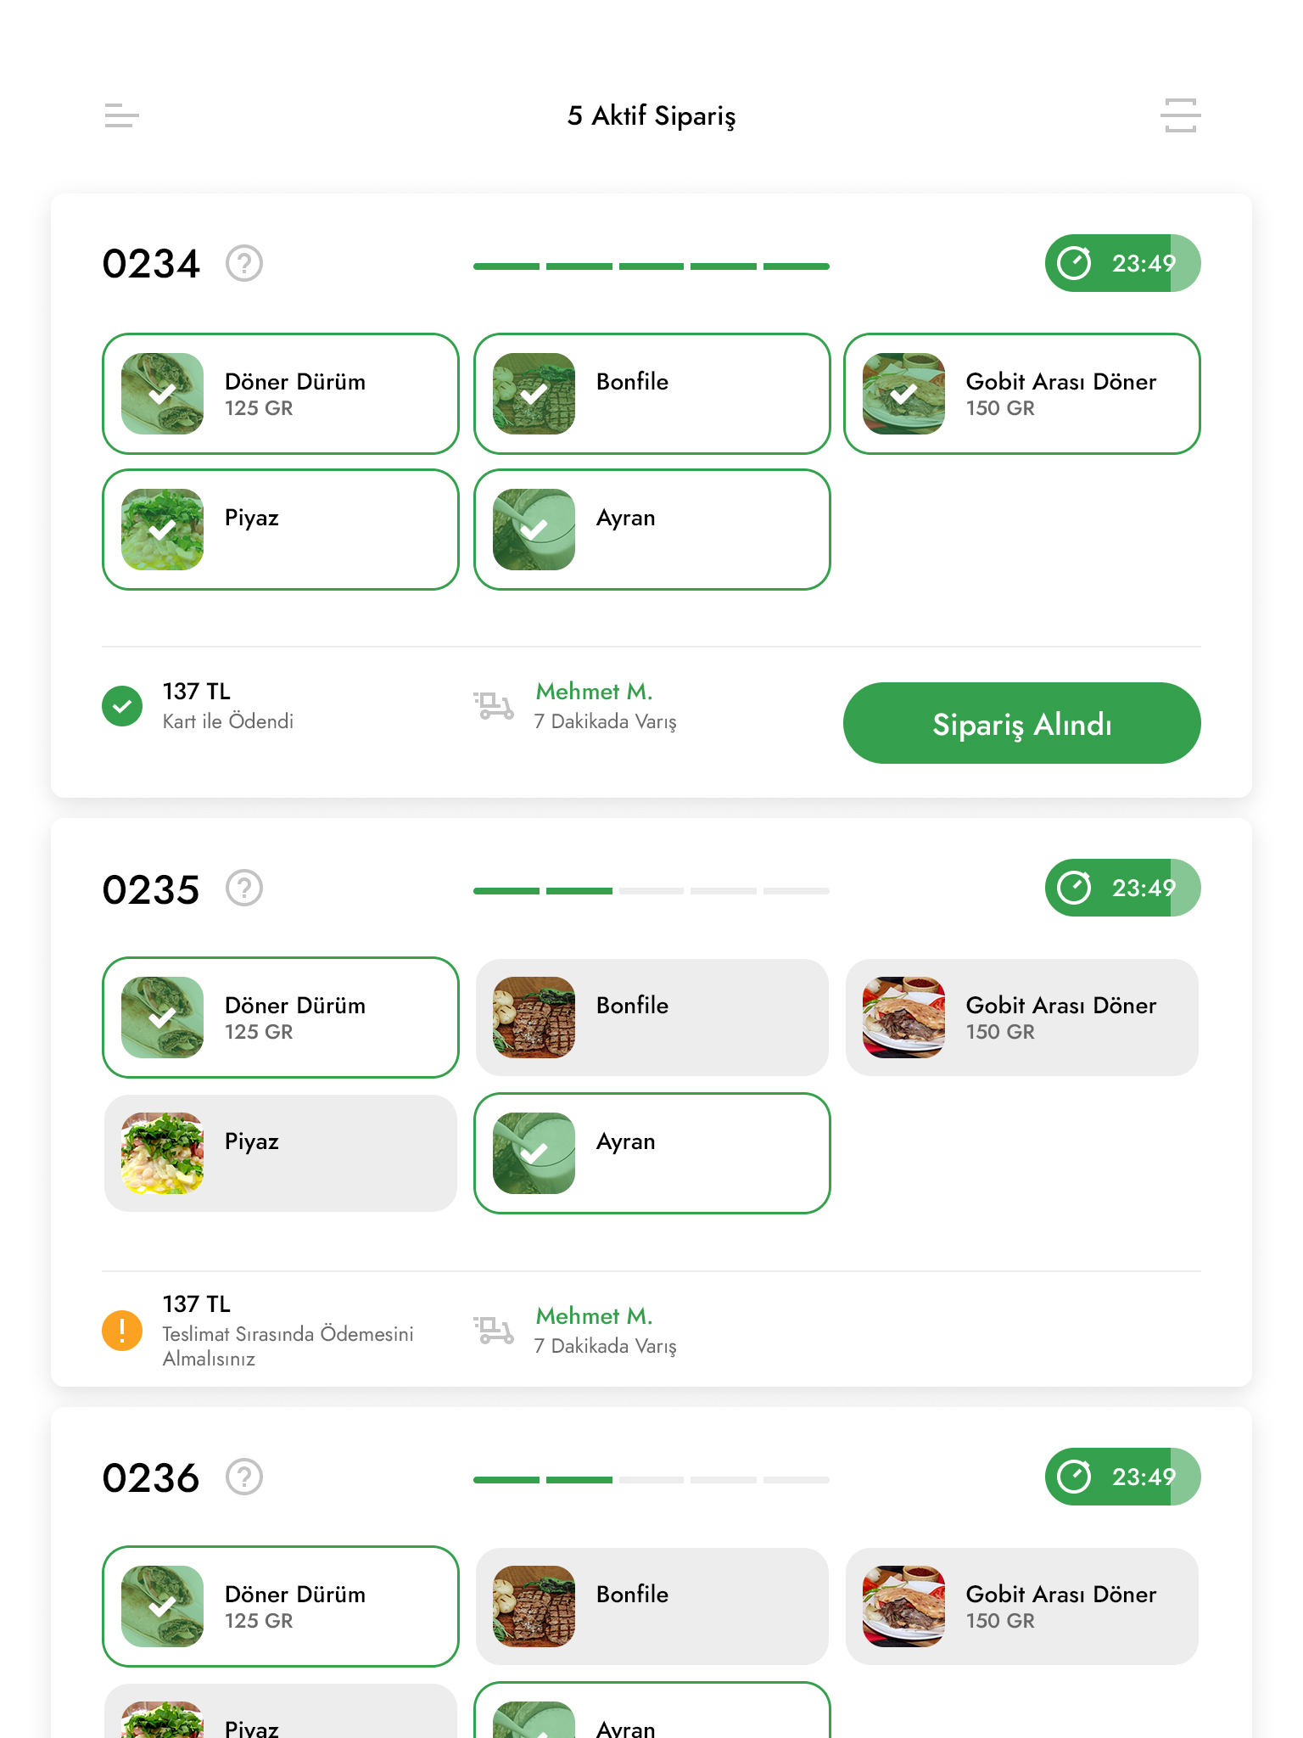Tap courier scooter icon in order 0235
This screenshot has height=1738, width=1303.
[x=493, y=1330]
